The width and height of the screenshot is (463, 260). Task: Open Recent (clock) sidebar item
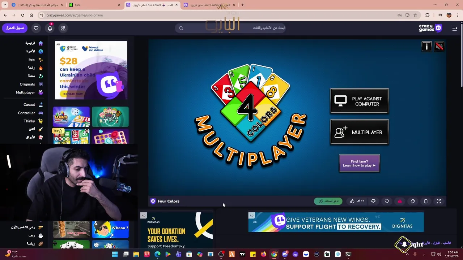tap(35, 51)
